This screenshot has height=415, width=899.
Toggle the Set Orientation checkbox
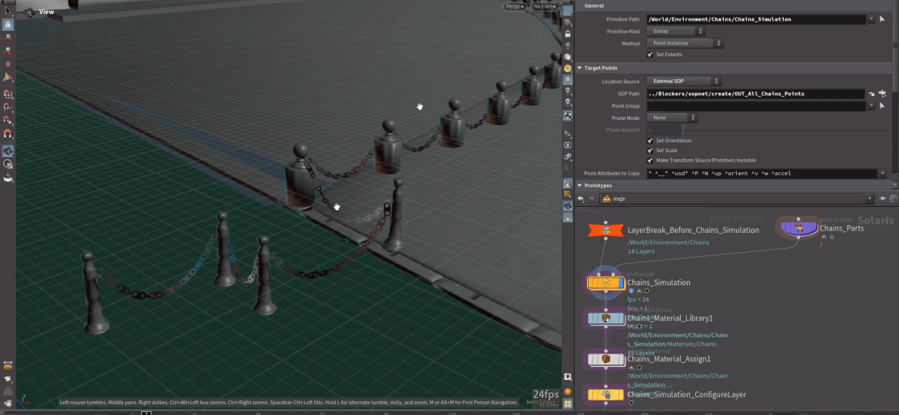[x=650, y=141]
